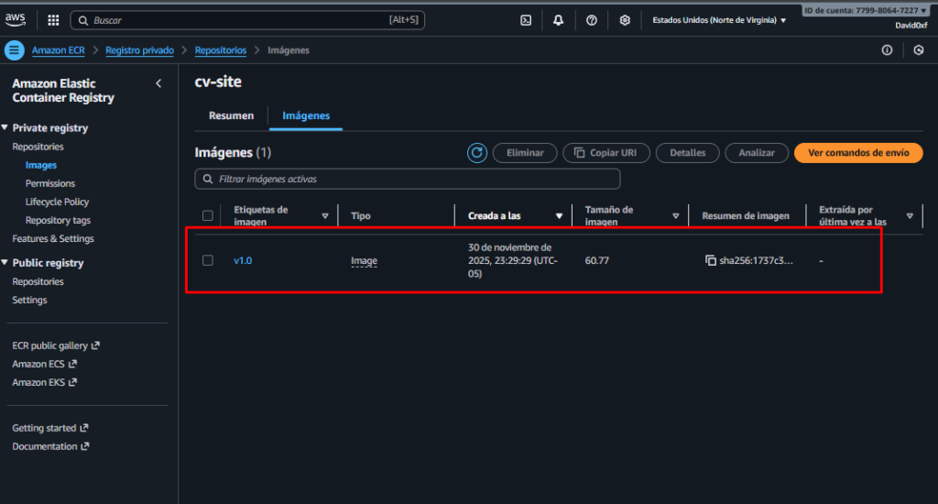Collapse the Amazon ECR sidebar panel

(158, 83)
